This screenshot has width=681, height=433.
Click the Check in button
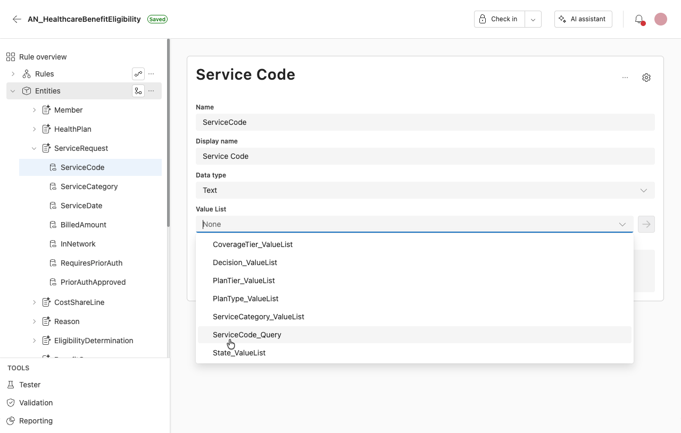click(x=500, y=19)
